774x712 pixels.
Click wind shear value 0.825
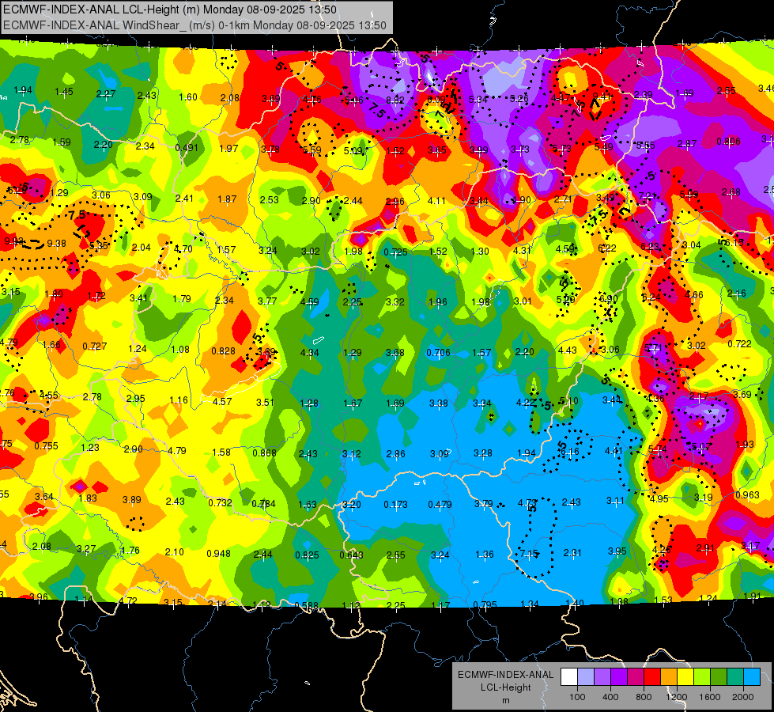[307, 555]
